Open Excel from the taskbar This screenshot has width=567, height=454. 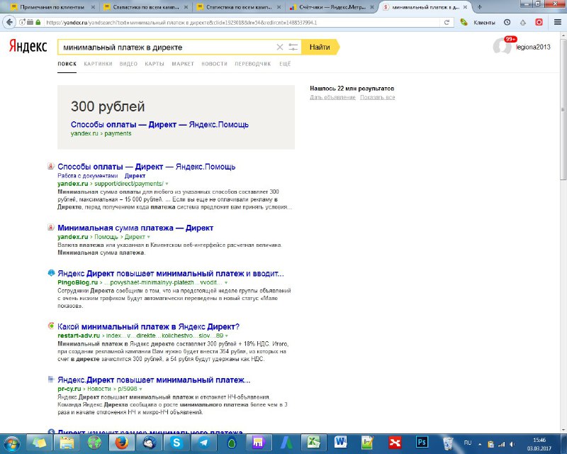(313, 443)
